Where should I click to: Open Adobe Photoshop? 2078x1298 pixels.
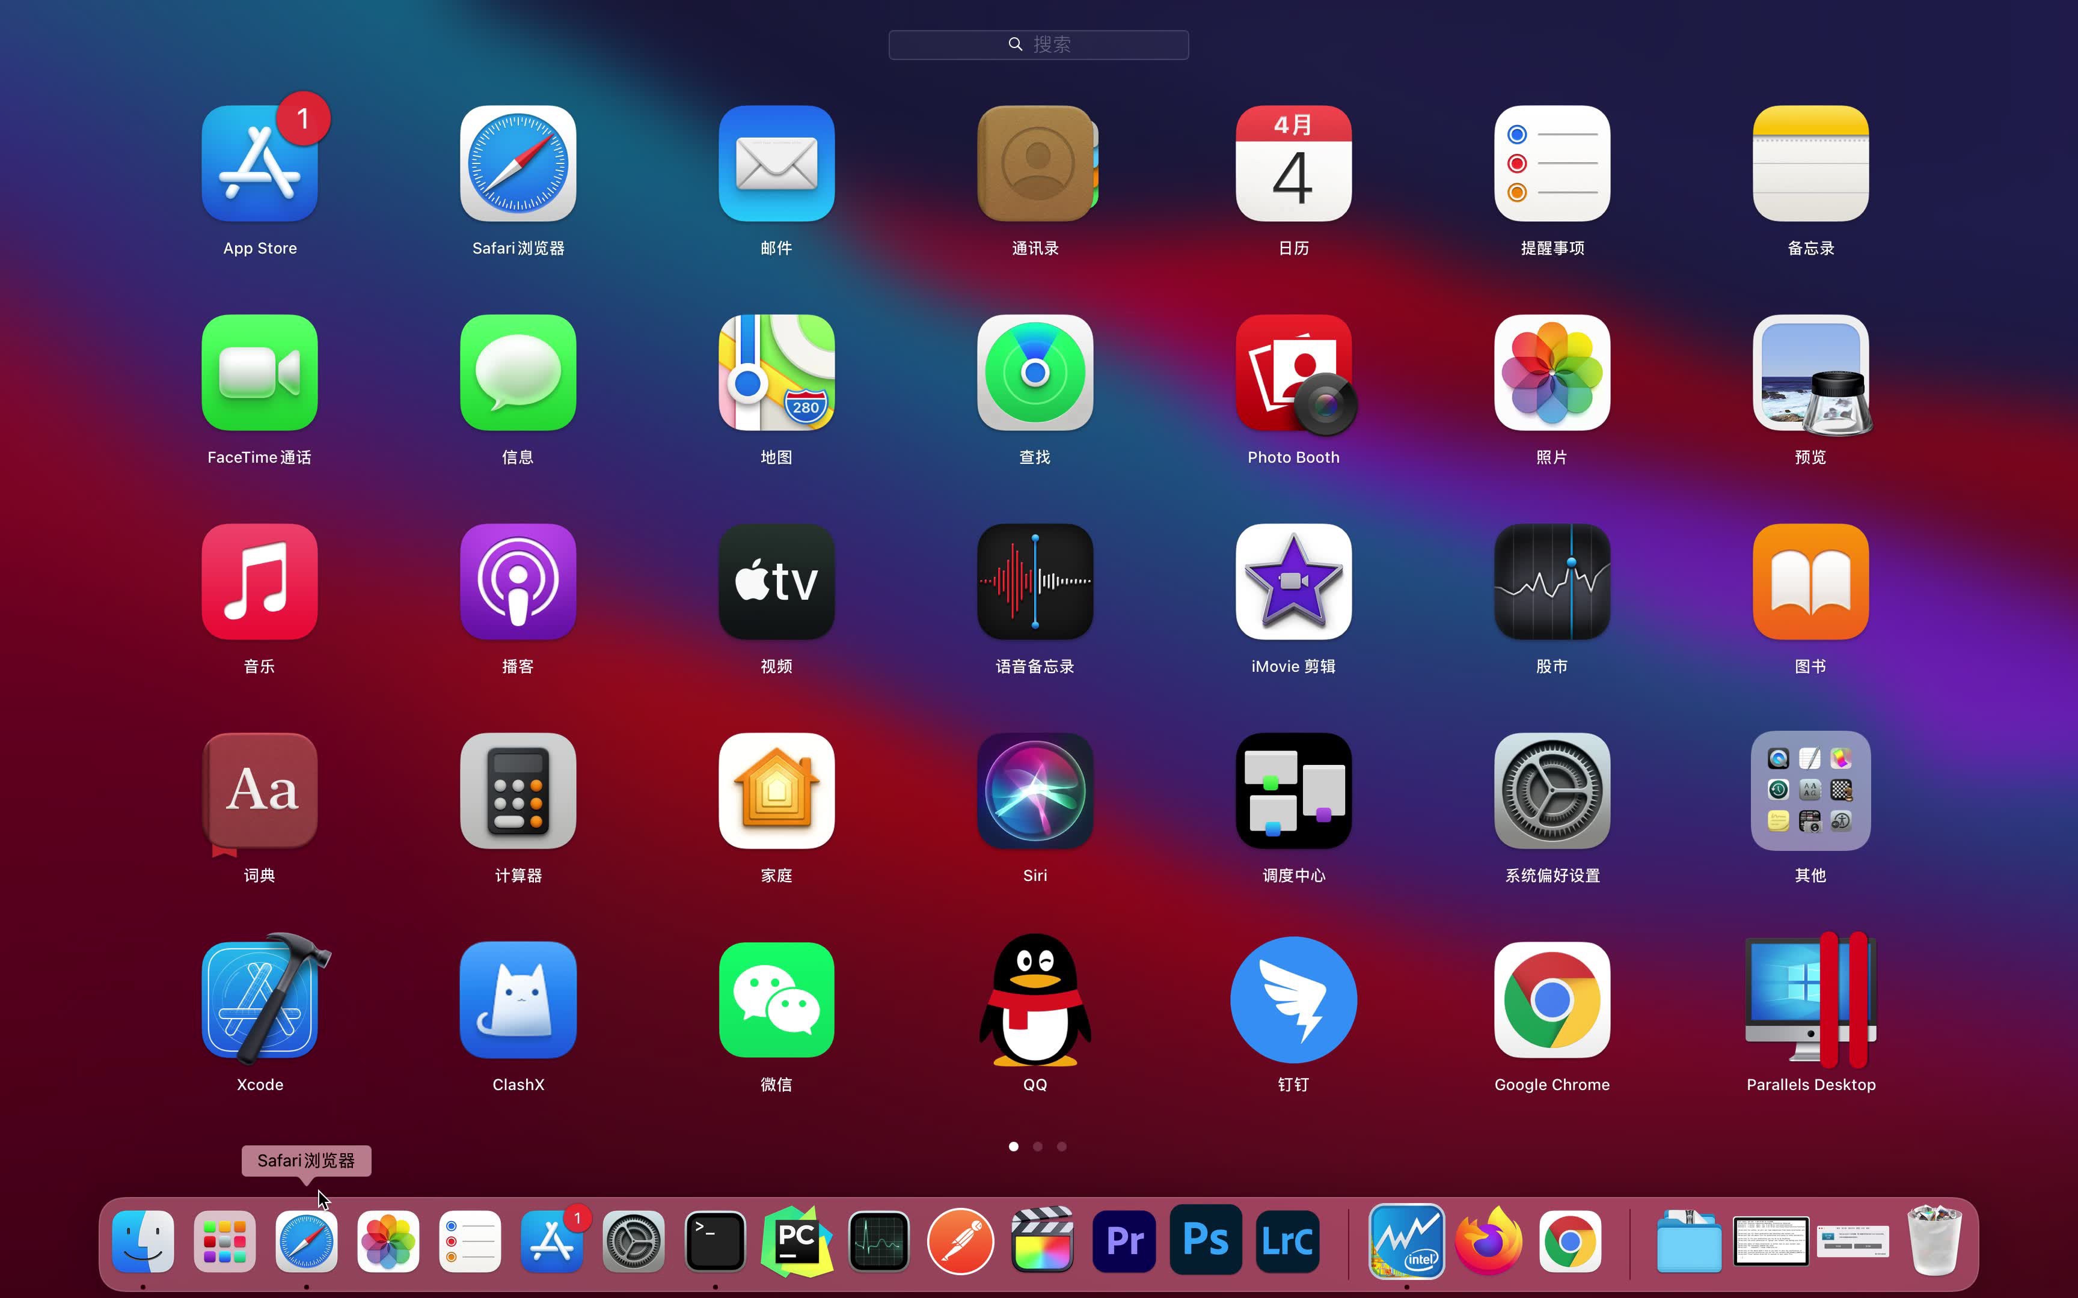point(1204,1241)
